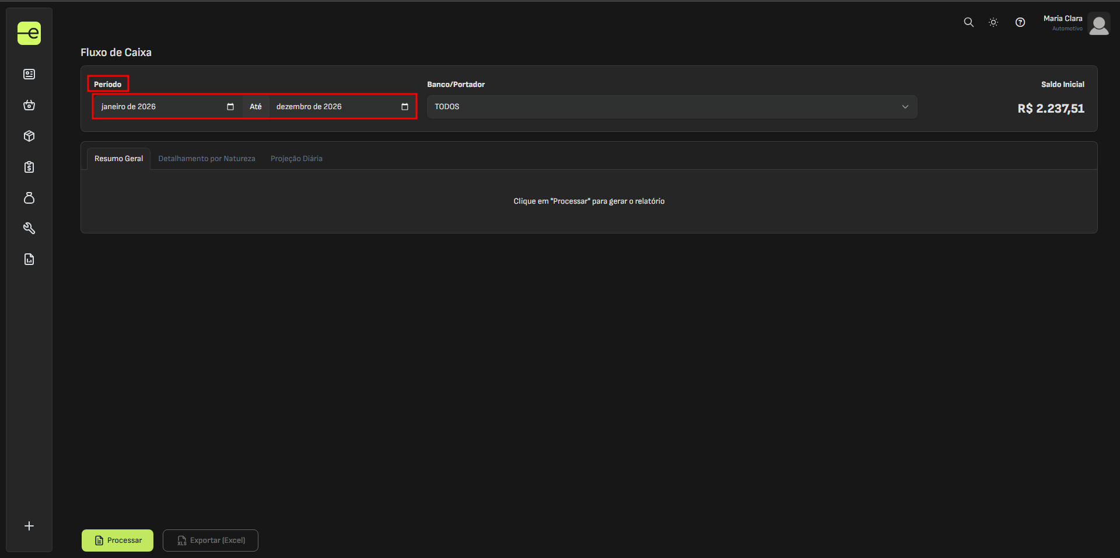This screenshot has width=1120, height=558.
Task: Open Maria Clara user profile avatar
Action: pyautogui.click(x=1098, y=25)
